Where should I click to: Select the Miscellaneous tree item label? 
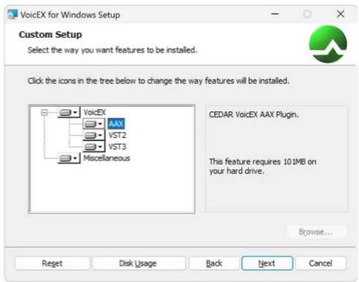tap(107, 158)
